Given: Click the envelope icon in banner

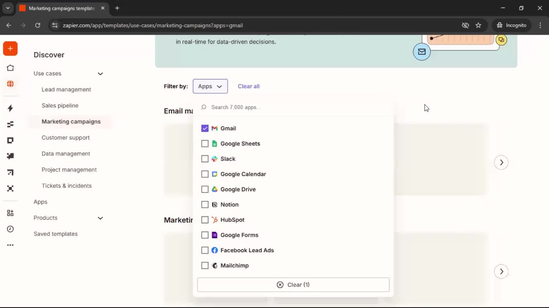Looking at the screenshot, I should pyautogui.click(x=422, y=52).
